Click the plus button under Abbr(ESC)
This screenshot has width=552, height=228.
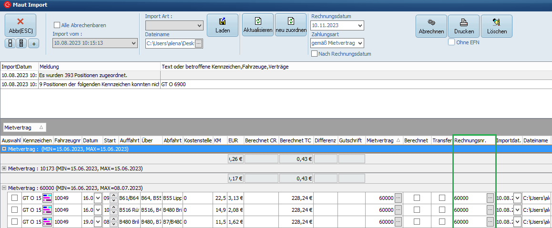[x=34, y=44]
